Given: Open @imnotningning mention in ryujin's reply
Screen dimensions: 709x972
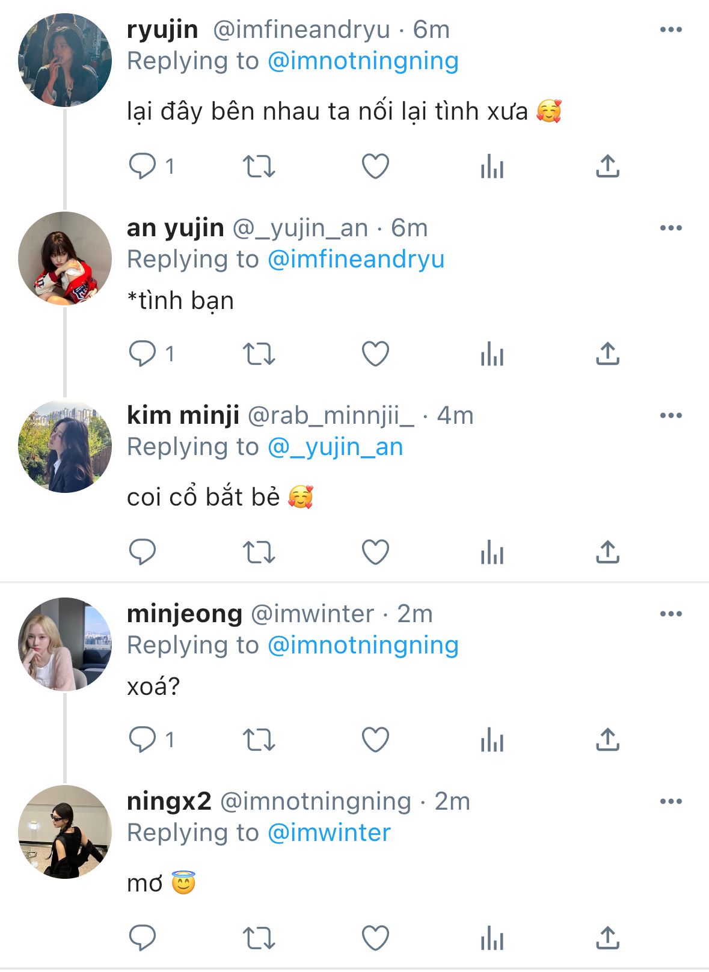Looking at the screenshot, I should [363, 61].
